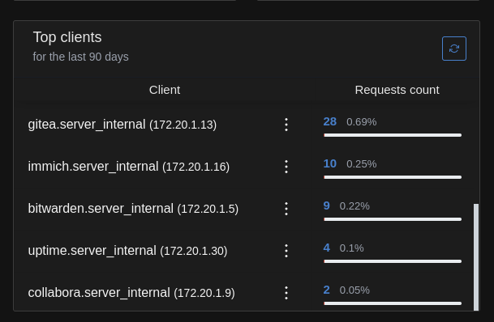Screen dimensions: 494x322
Task: Click the Requests count column header
Action: coord(397,90)
